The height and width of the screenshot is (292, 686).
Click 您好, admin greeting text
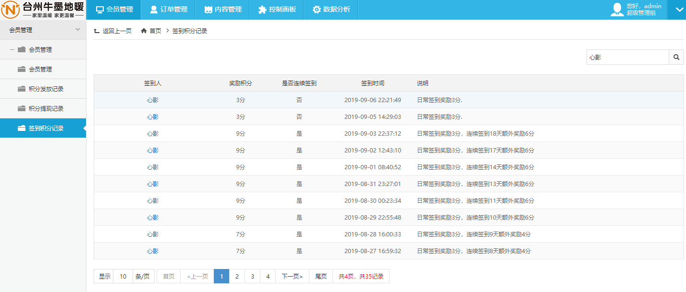tap(644, 6)
